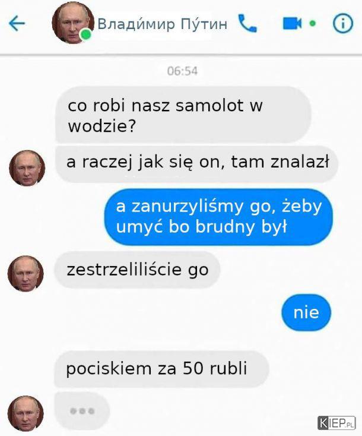Viewport: 362px width, 436px height.
Task: Open the contact's profile picture in the header
Action: click(x=73, y=23)
